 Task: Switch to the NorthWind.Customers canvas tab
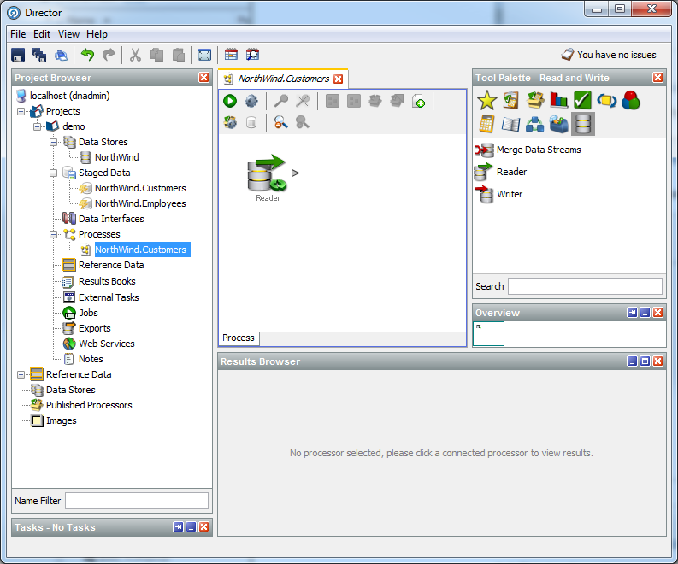(284, 79)
